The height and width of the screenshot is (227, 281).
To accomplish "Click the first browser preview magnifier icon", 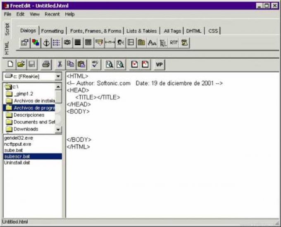I will (x=110, y=64).
